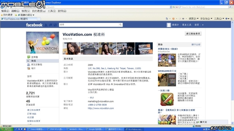Open the anime game ad image
The height and width of the screenshot is (131, 234).
(x=167, y=119)
